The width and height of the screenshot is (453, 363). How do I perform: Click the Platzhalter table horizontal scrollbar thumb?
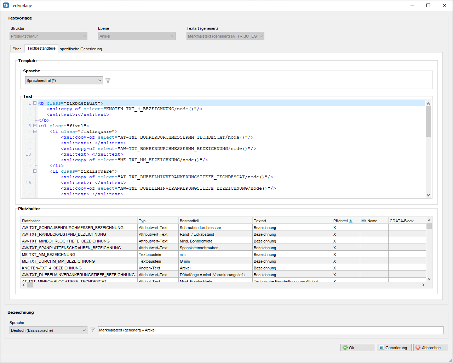(x=30, y=285)
